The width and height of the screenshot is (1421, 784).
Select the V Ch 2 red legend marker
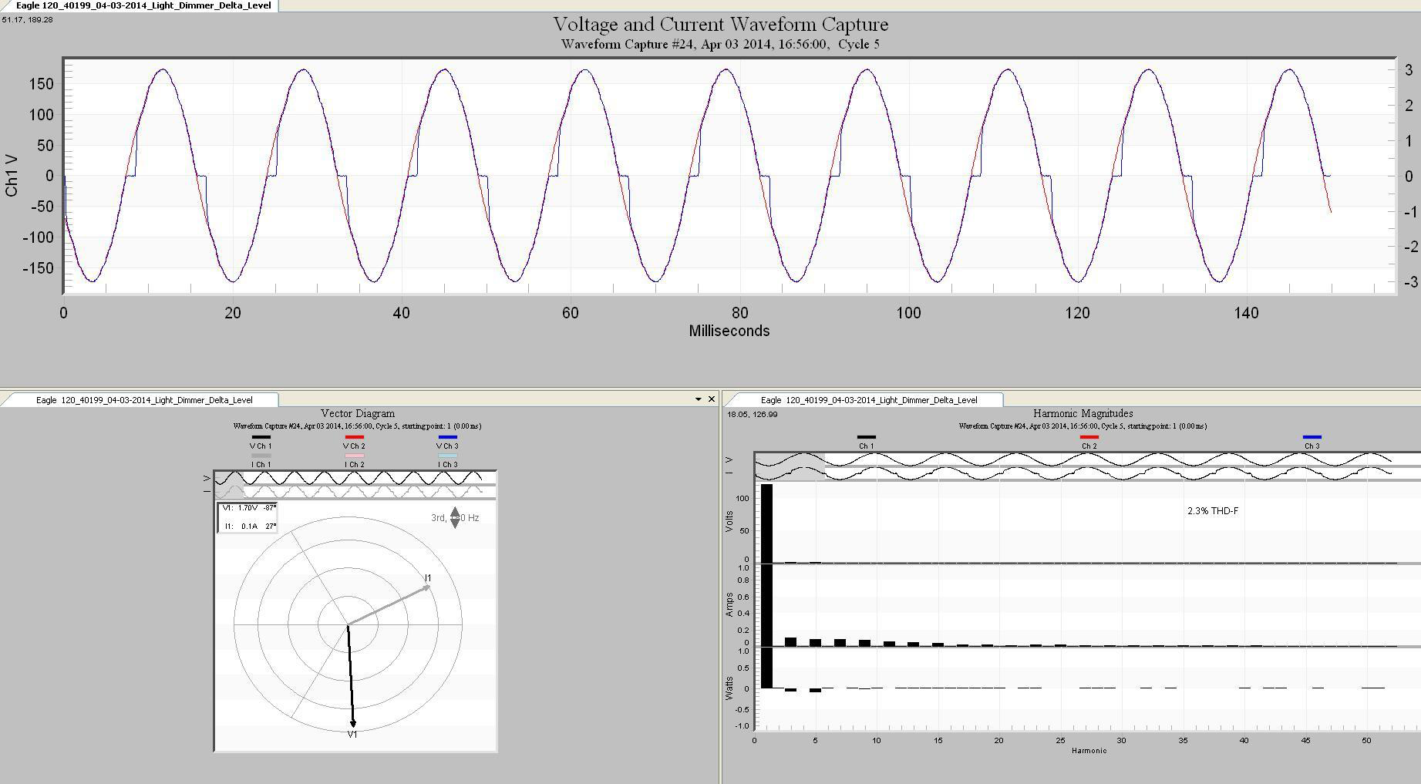tap(355, 437)
